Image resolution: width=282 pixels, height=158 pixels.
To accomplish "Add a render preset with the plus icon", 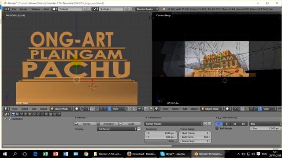I will (x=205, y=124).
